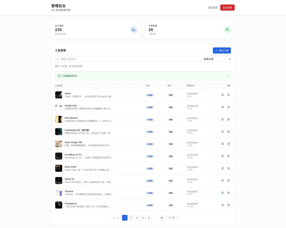Go to pagination page 2
Screen dimensions: 286x228
[x=131, y=218]
